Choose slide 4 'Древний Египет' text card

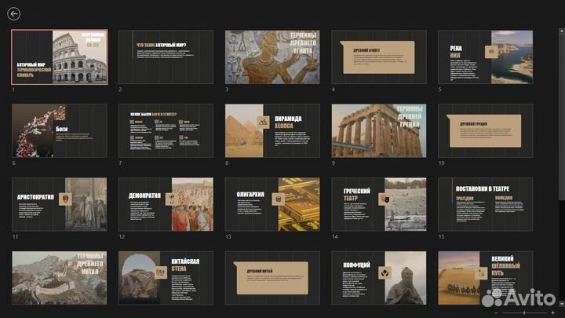click(379, 57)
